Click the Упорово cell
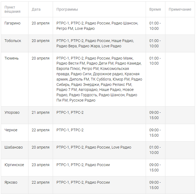Viewport: 196px width, 194px height. [12, 112]
